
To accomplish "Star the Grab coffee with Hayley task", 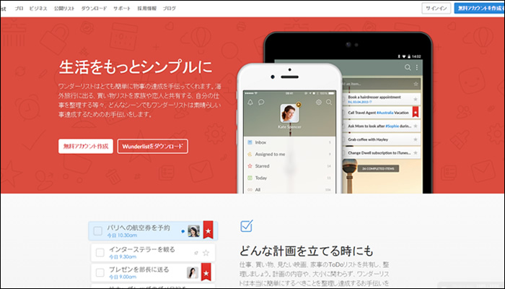I will (x=416, y=139).
